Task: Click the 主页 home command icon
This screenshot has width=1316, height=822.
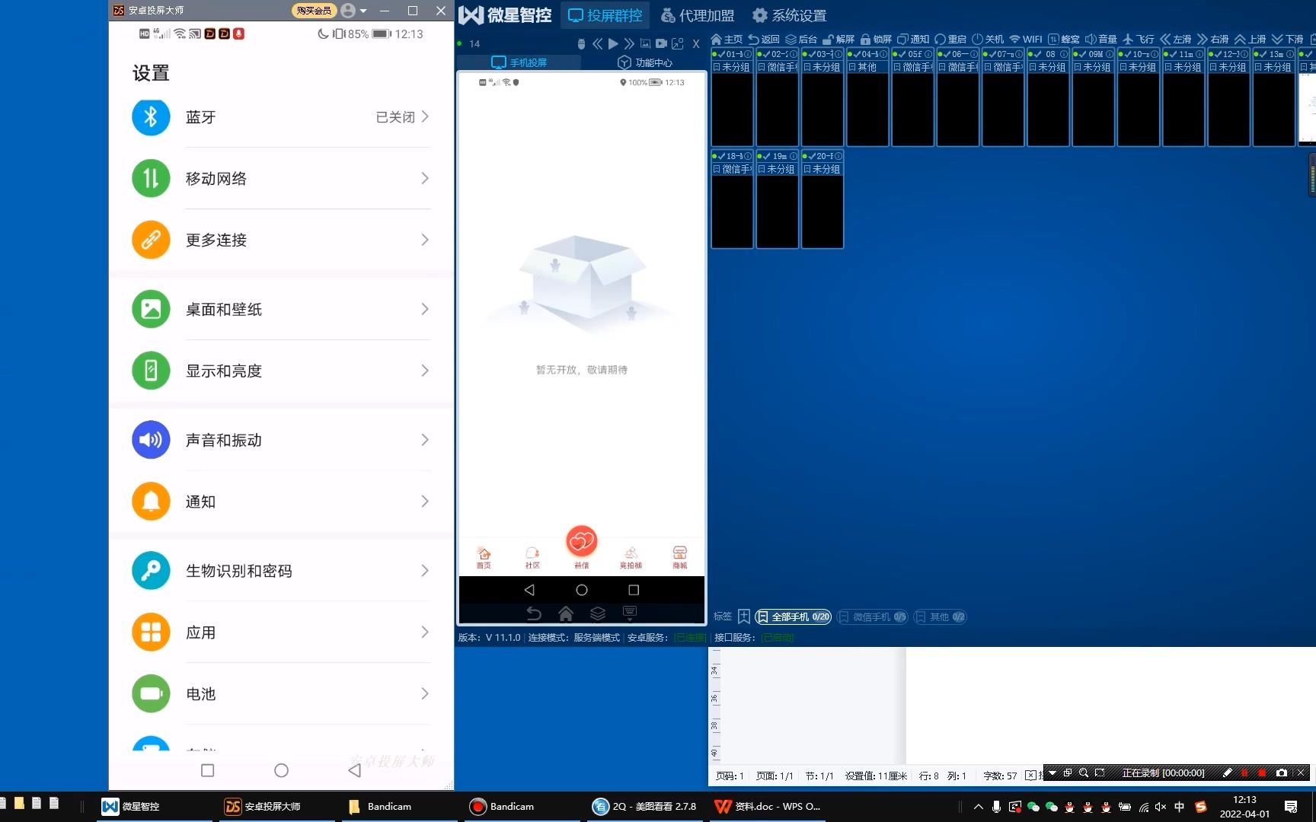Action: click(717, 39)
